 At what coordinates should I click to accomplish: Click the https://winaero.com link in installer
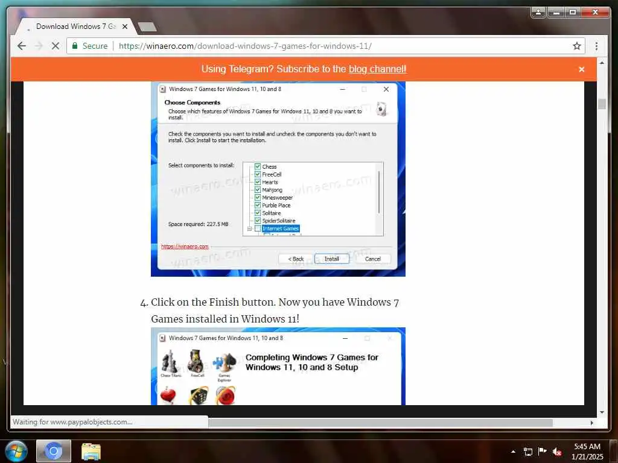click(185, 247)
